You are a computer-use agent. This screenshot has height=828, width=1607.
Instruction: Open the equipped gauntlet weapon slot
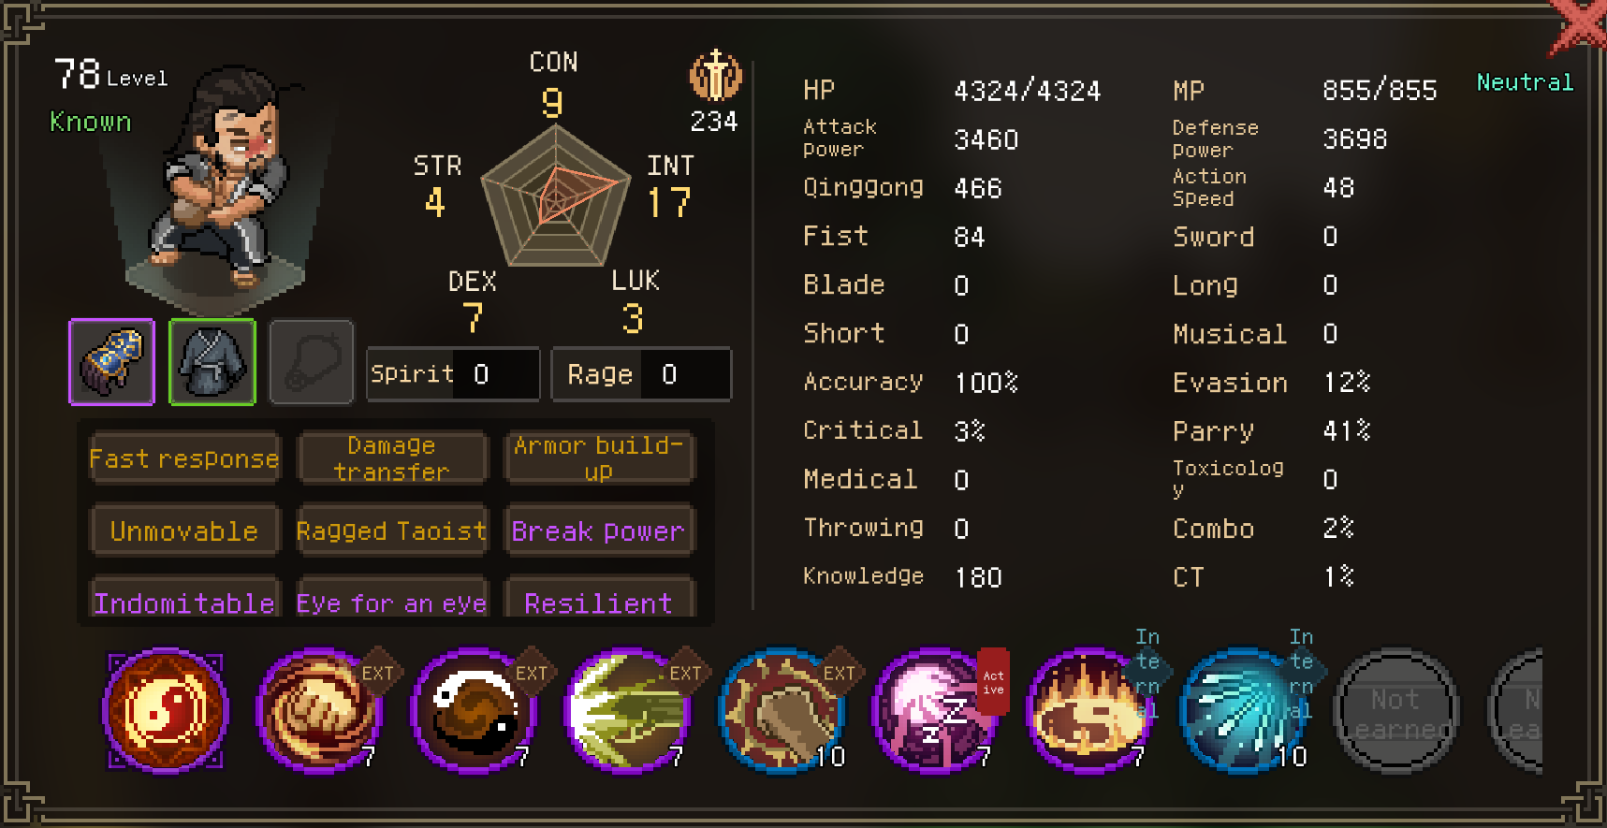pyautogui.click(x=111, y=362)
